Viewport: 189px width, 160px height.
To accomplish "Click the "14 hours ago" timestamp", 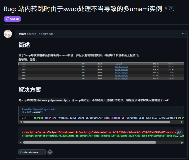I will click(x=45, y=34).
